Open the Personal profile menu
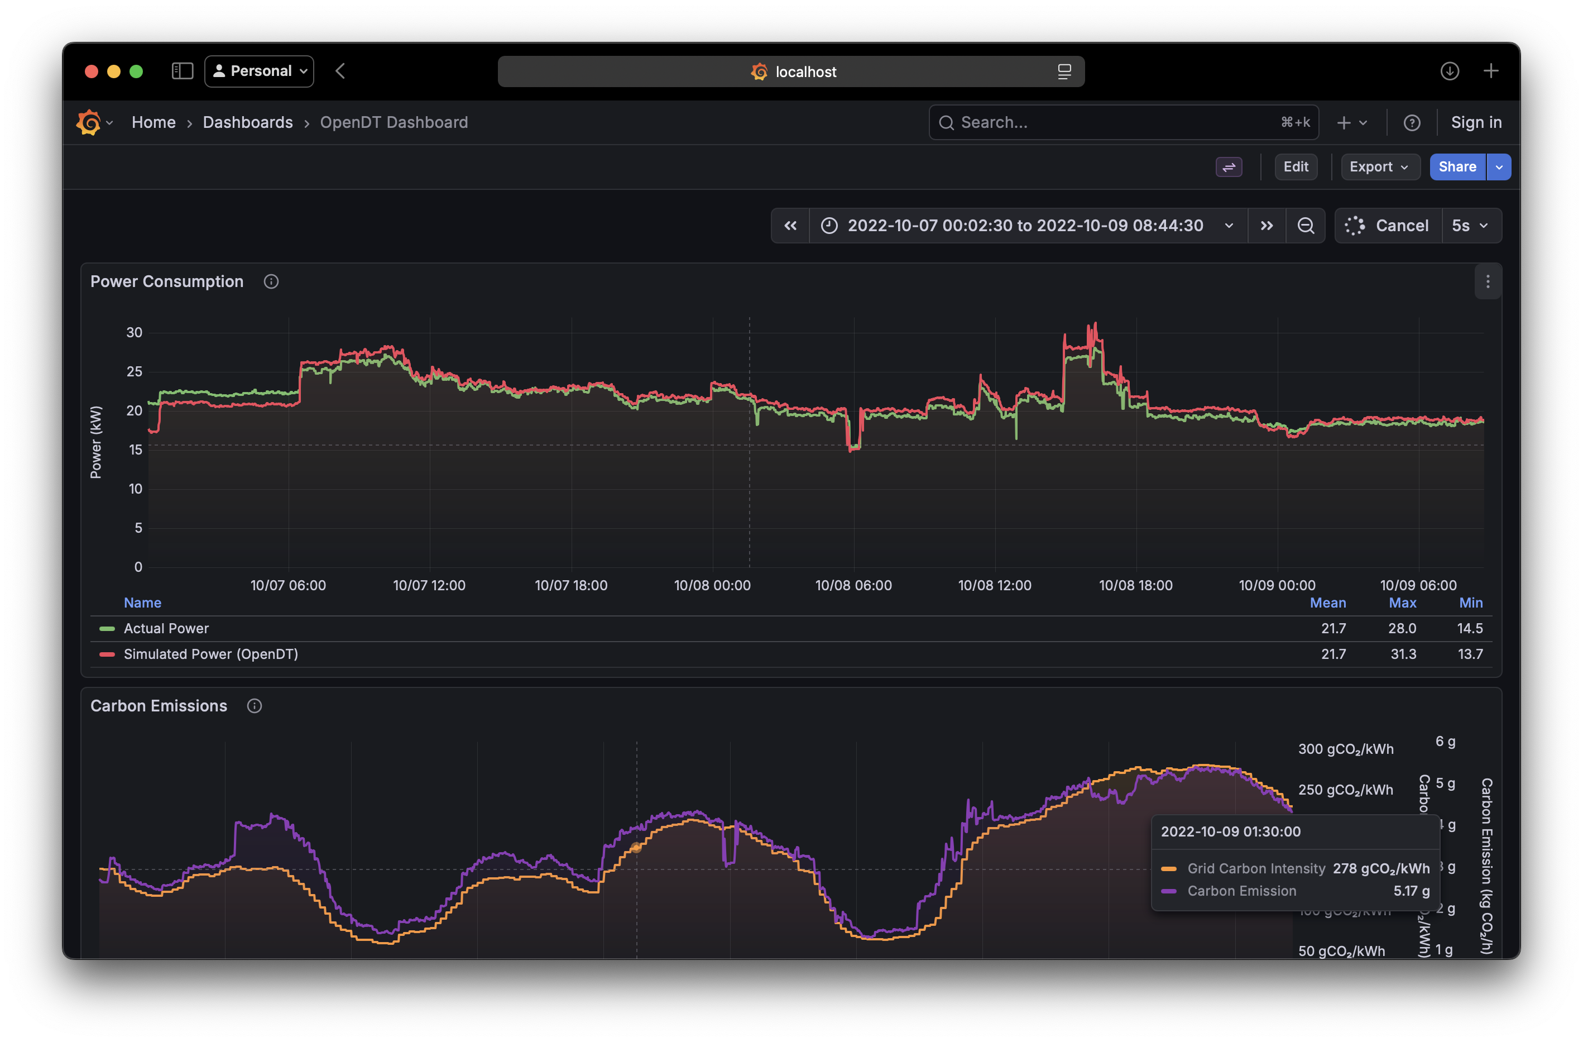The width and height of the screenshot is (1583, 1042). tap(259, 70)
